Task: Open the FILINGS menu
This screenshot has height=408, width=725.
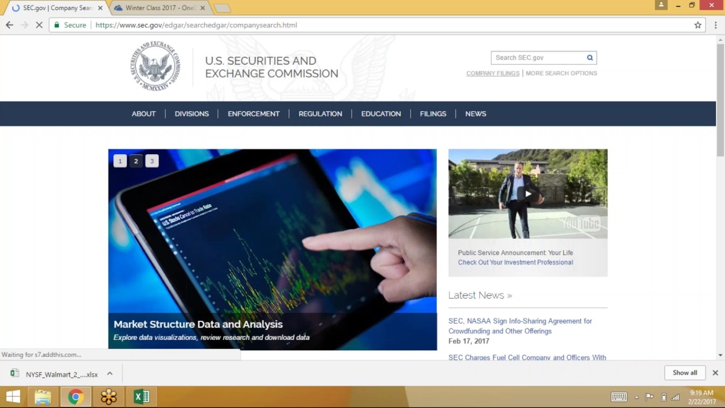Action: [x=433, y=114]
